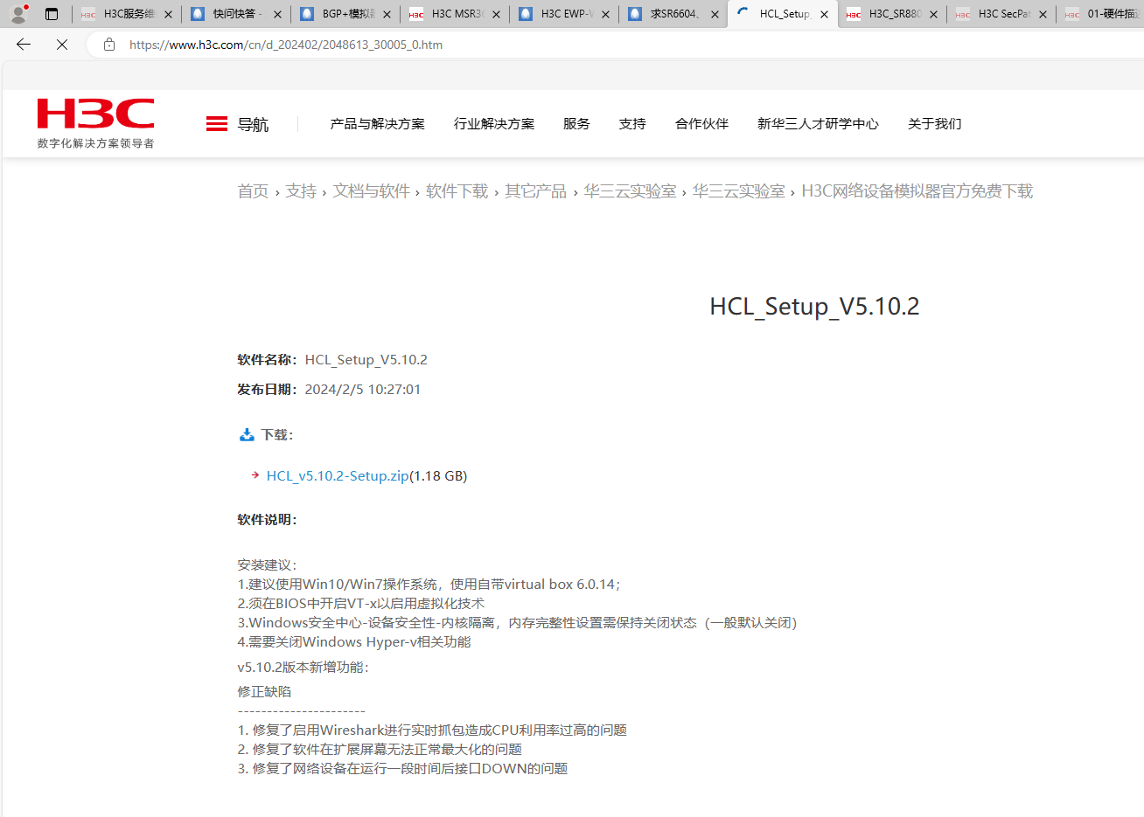Open the tab actions menu icon

(x=52, y=14)
